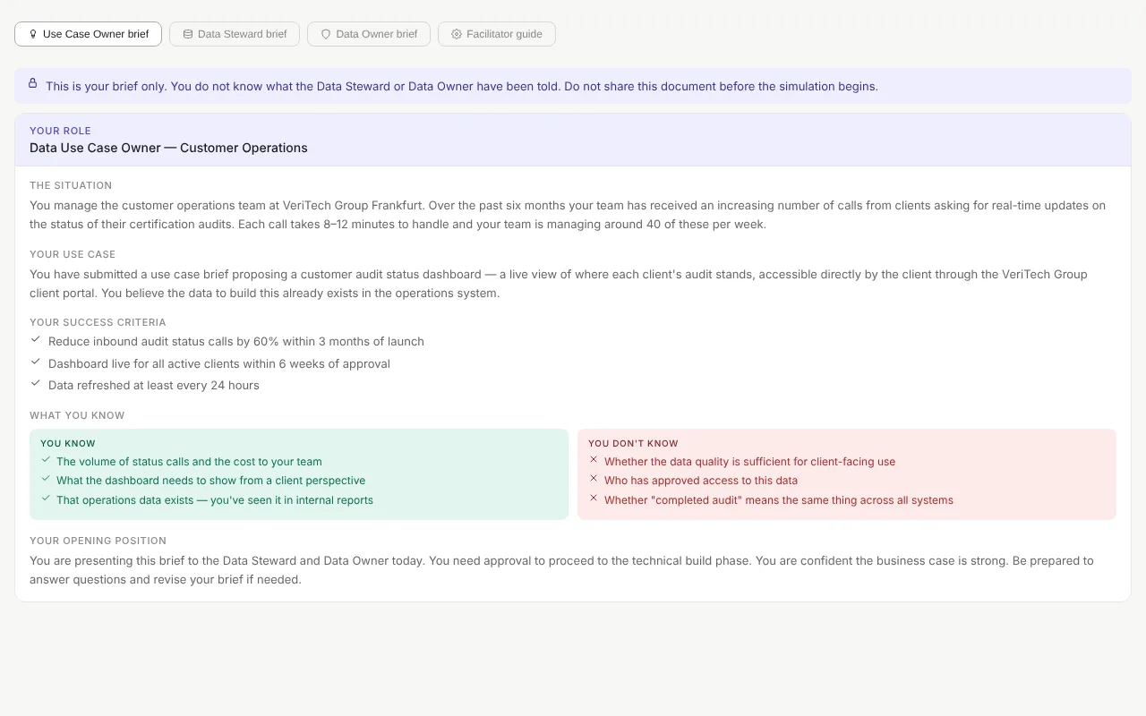Click the 'YOUR ROLE' label
The width and height of the screenshot is (1146, 716).
click(60, 131)
